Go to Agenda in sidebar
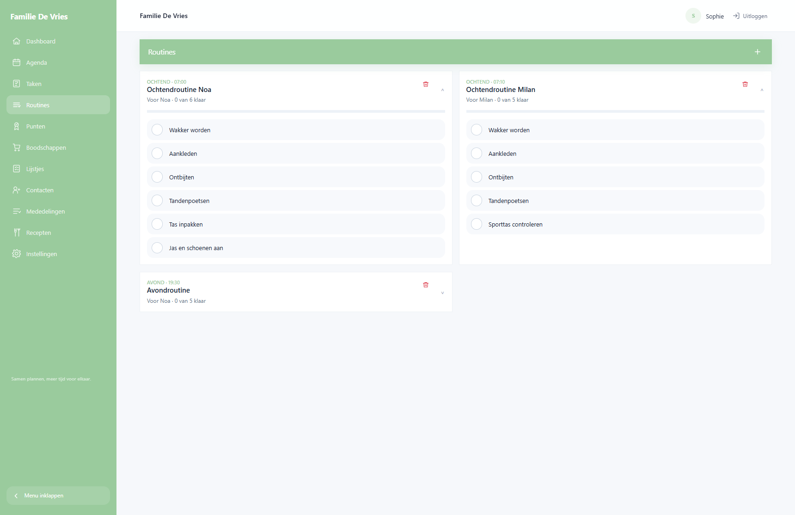This screenshot has height=515, width=795. coord(58,62)
